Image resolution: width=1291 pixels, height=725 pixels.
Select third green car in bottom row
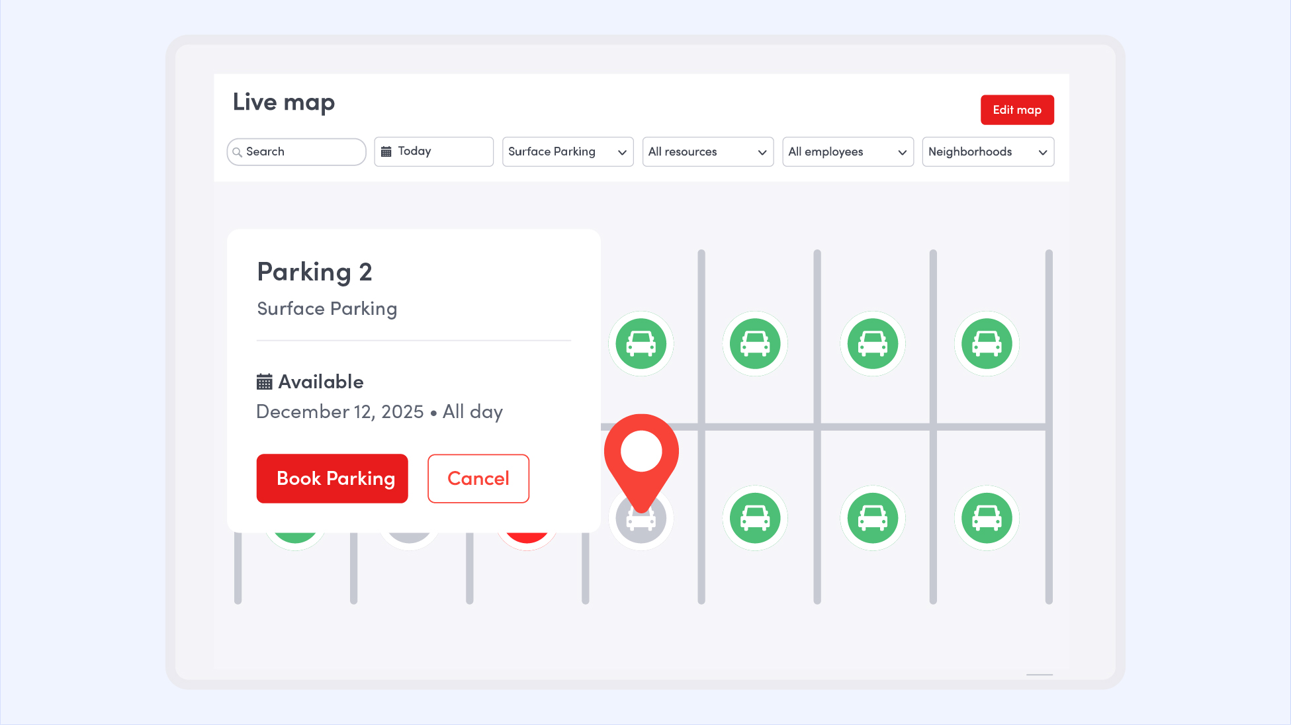coord(872,518)
